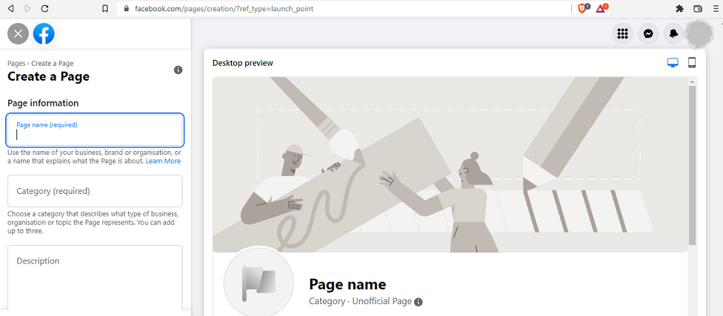The height and width of the screenshot is (316, 723).
Task: Click the Category · Unofficial Page text
Action: pyautogui.click(x=360, y=301)
